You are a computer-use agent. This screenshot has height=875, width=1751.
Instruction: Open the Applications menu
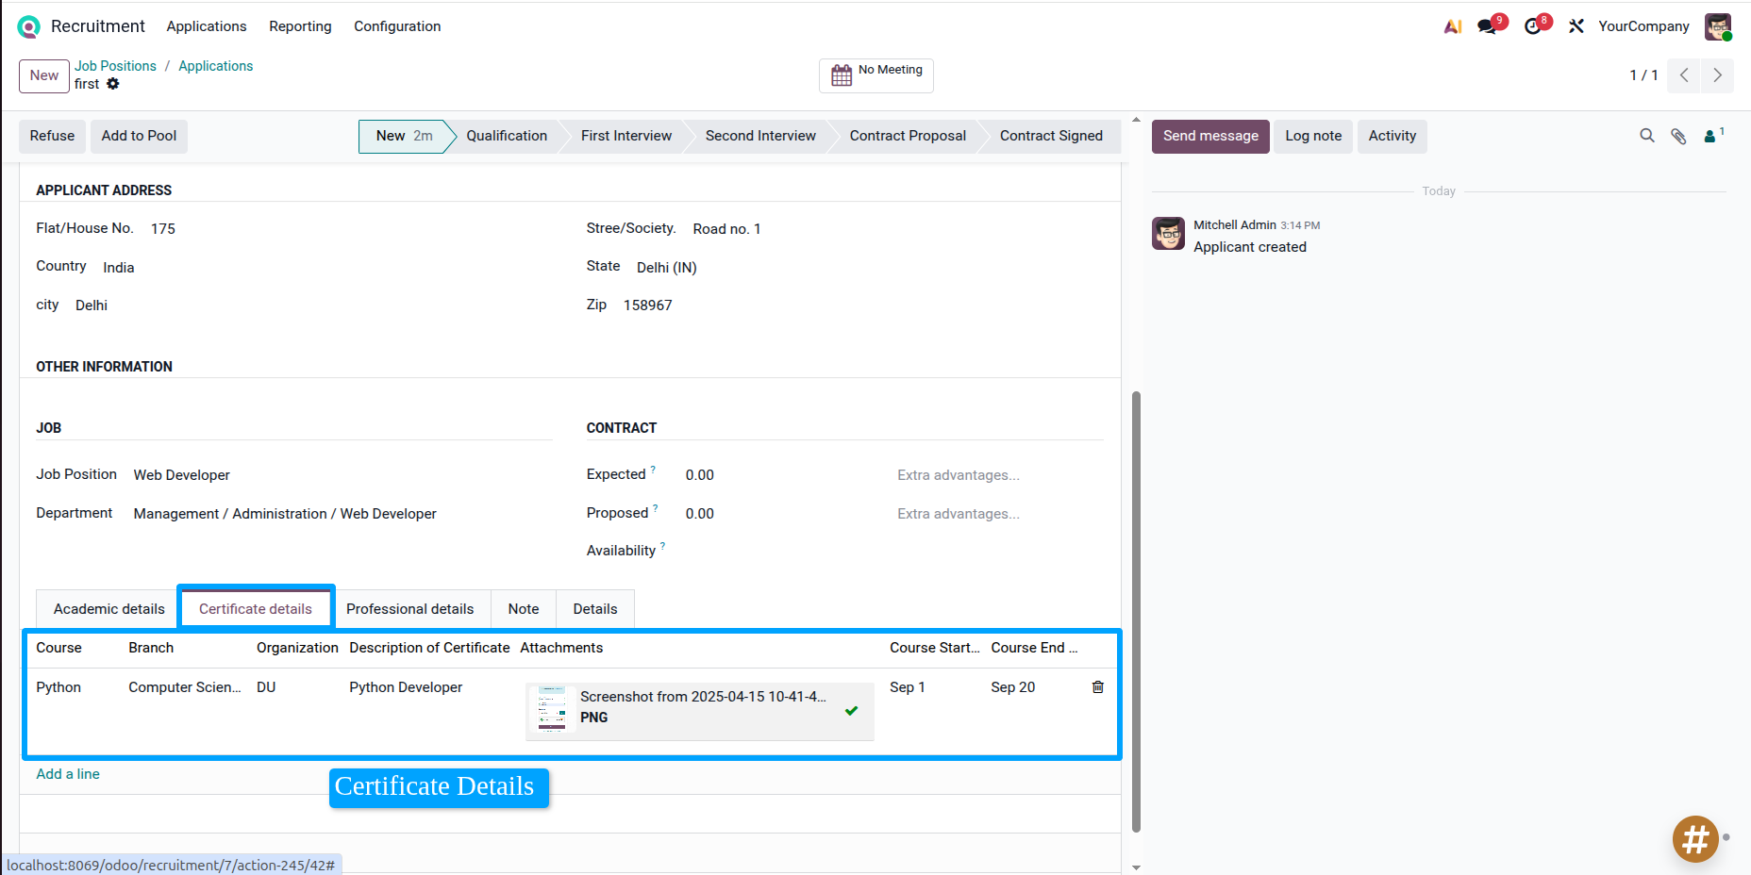pyautogui.click(x=207, y=26)
